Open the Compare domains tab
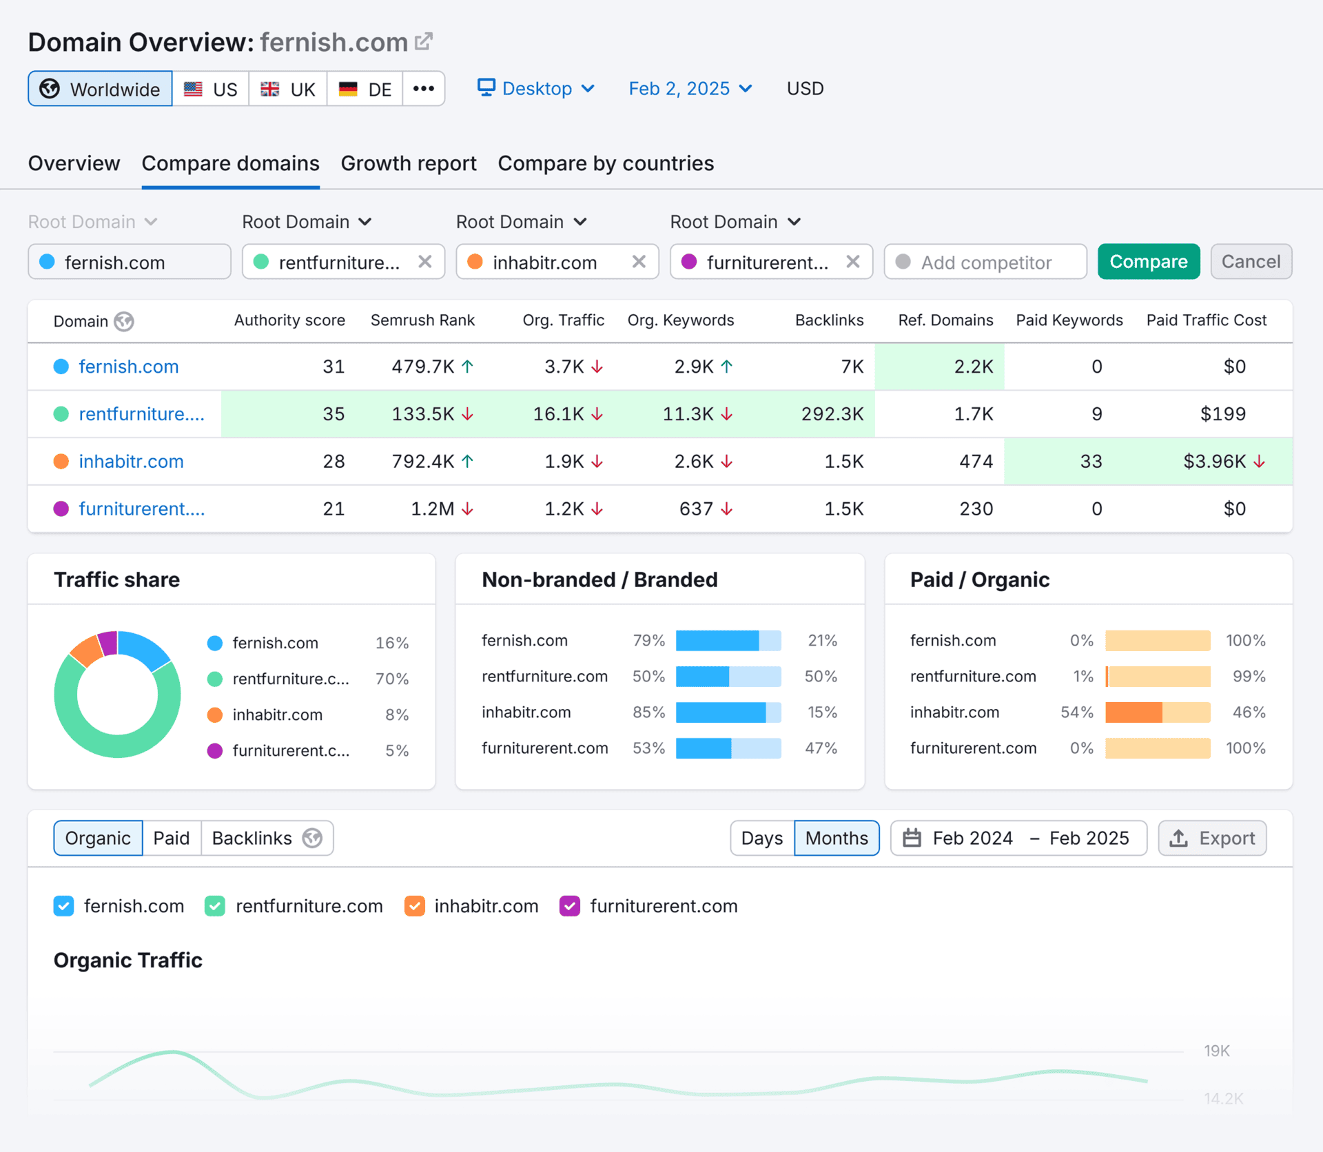The image size is (1323, 1152). coord(231,163)
